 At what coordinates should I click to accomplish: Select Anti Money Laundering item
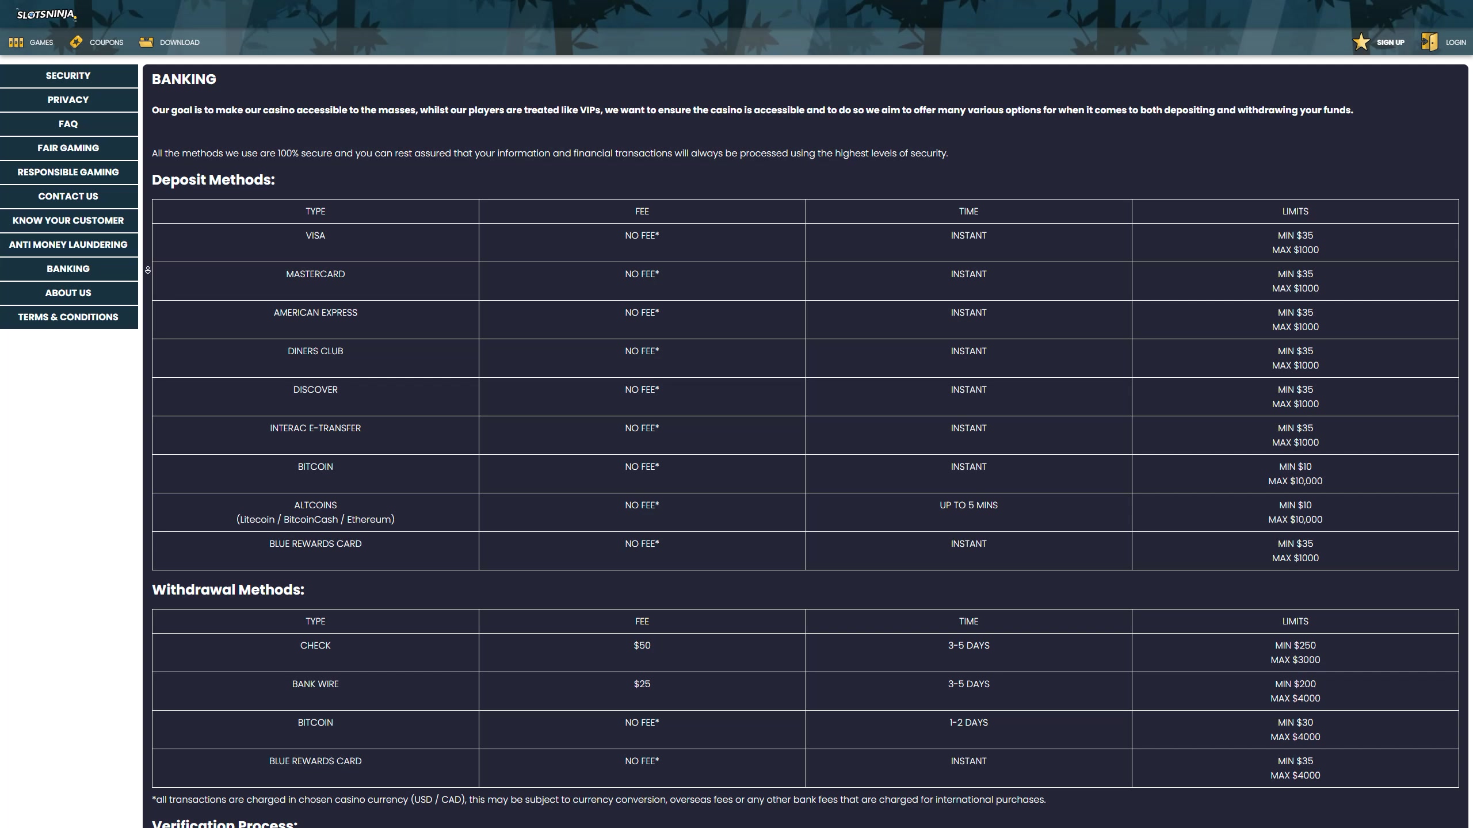click(68, 244)
